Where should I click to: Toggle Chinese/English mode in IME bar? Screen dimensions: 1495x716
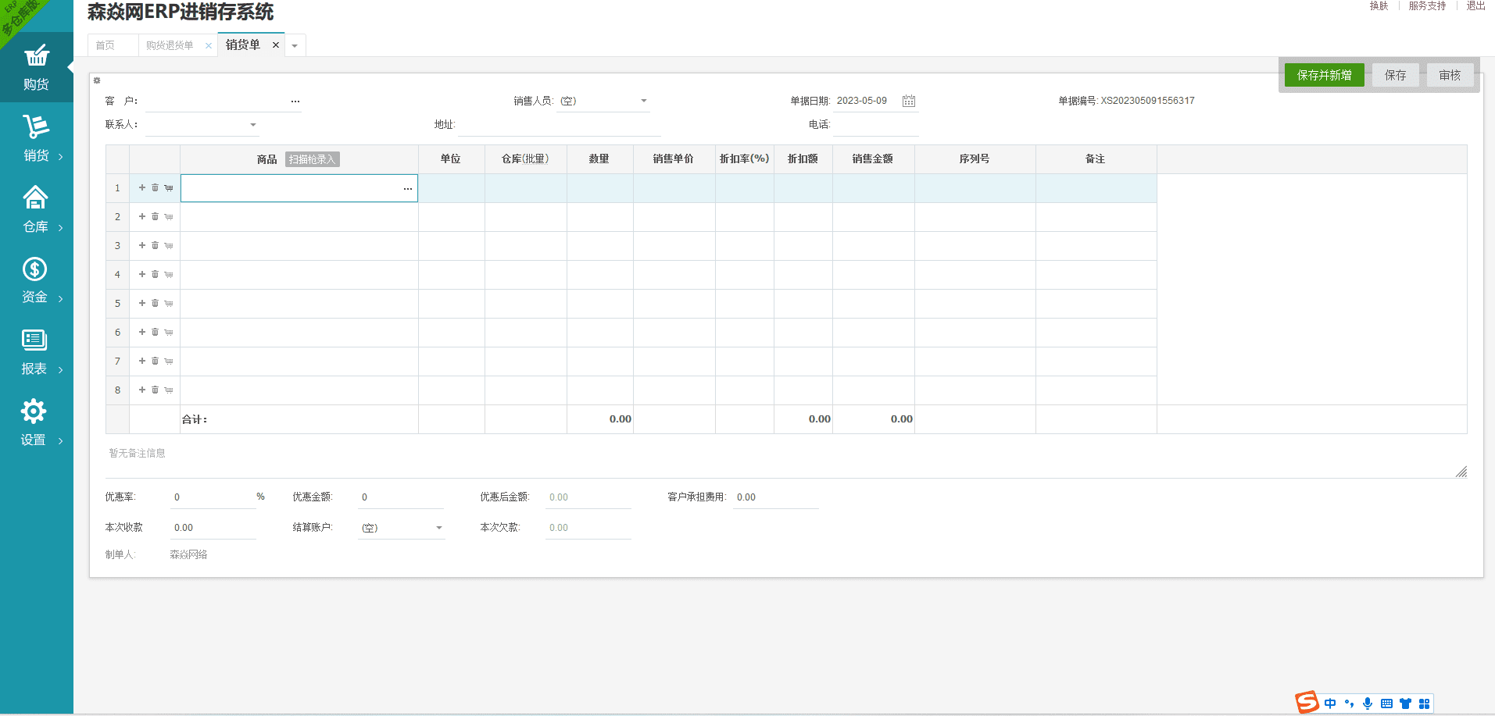click(1330, 704)
